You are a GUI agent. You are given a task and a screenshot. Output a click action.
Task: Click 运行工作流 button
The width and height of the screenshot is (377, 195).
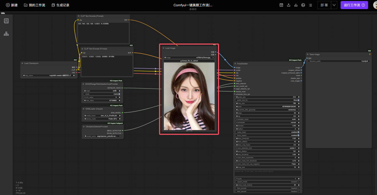354,5
